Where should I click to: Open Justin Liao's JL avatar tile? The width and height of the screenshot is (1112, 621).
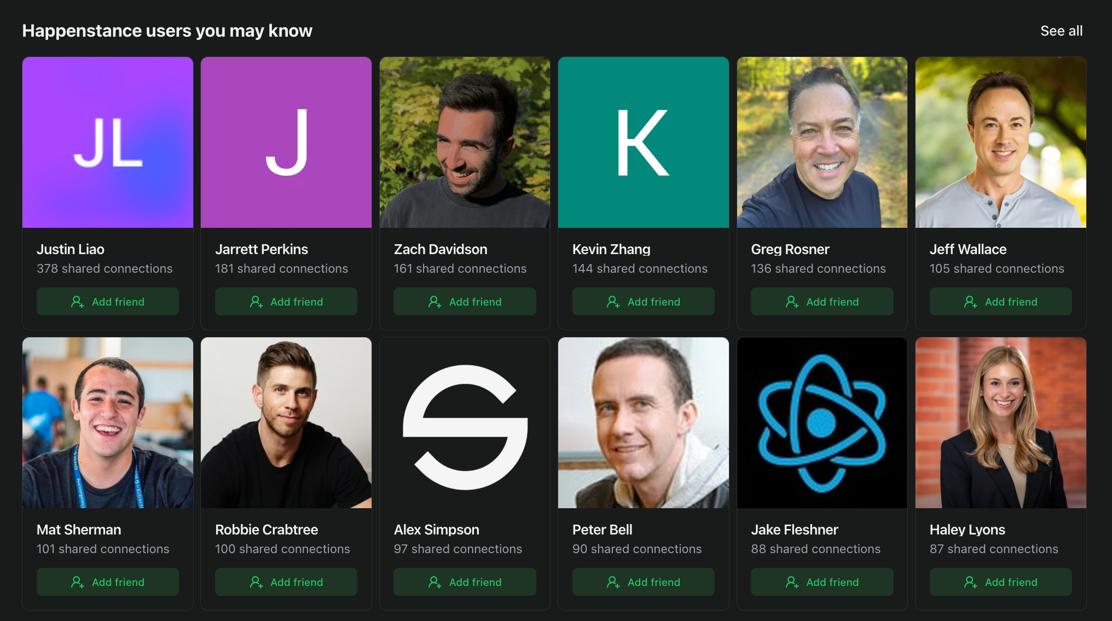(x=108, y=142)
